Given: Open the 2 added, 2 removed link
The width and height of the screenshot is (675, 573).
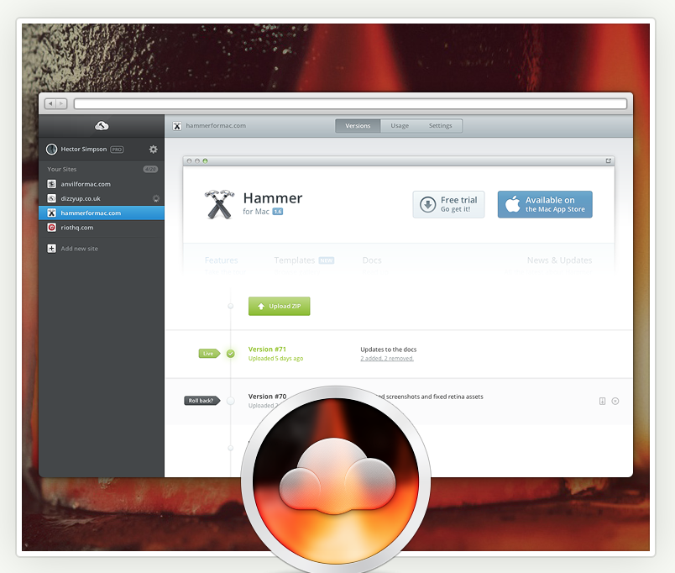Looking at the screenshot, I should (x=386, y=359).
